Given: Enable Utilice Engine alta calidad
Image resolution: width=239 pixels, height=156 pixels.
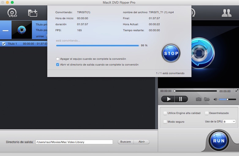Looking at the screenshot, I should tap(165, 113).
